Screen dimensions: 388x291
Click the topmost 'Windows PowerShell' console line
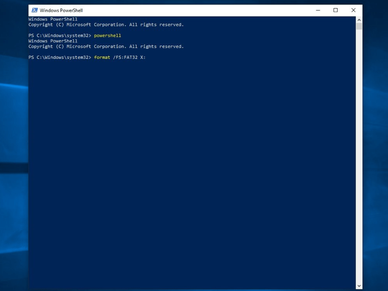click(53, 19)
